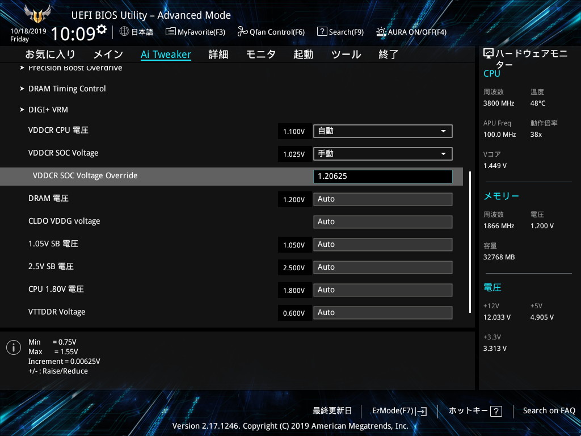The image size is (581, 436).
Task: Click the settings list scrollbar
Action: click(x=470, y=242)
